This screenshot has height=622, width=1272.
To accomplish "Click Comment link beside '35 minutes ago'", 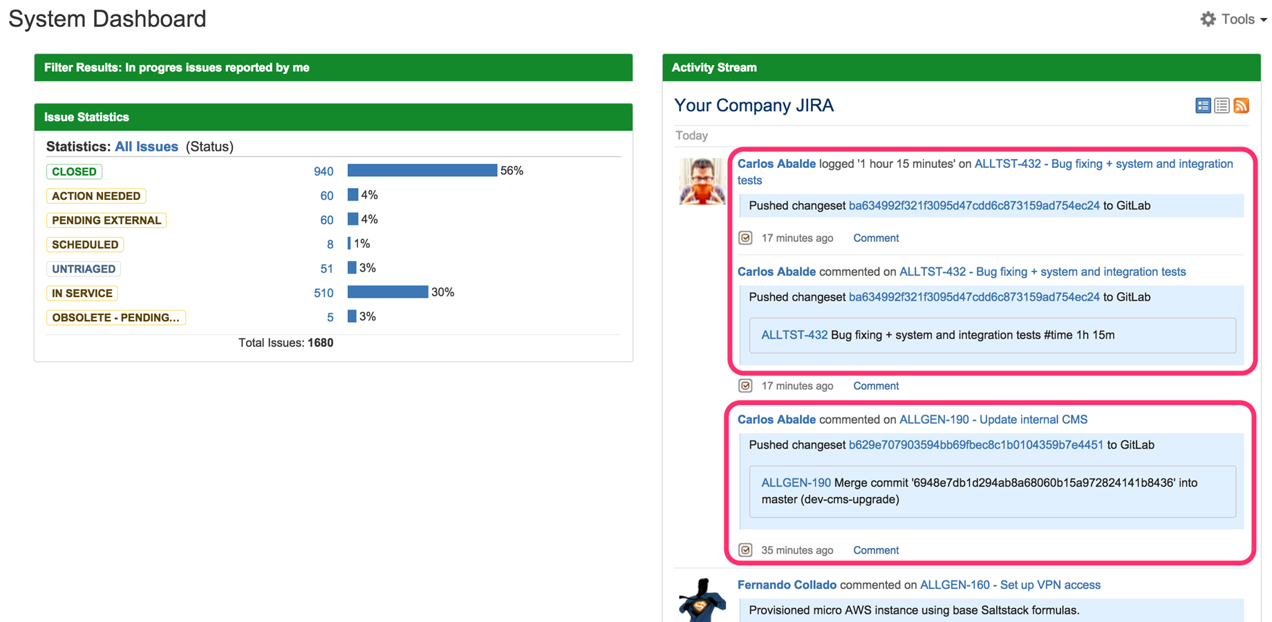I will [876, 550].
